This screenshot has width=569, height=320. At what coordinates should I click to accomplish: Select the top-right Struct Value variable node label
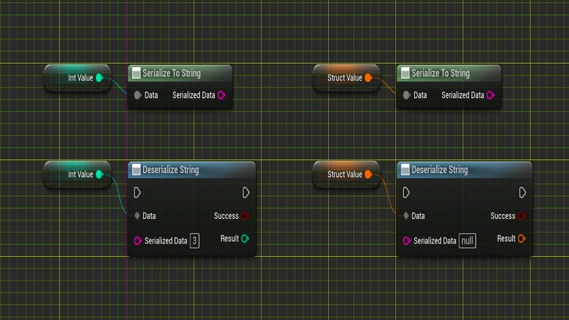[345, 77]
